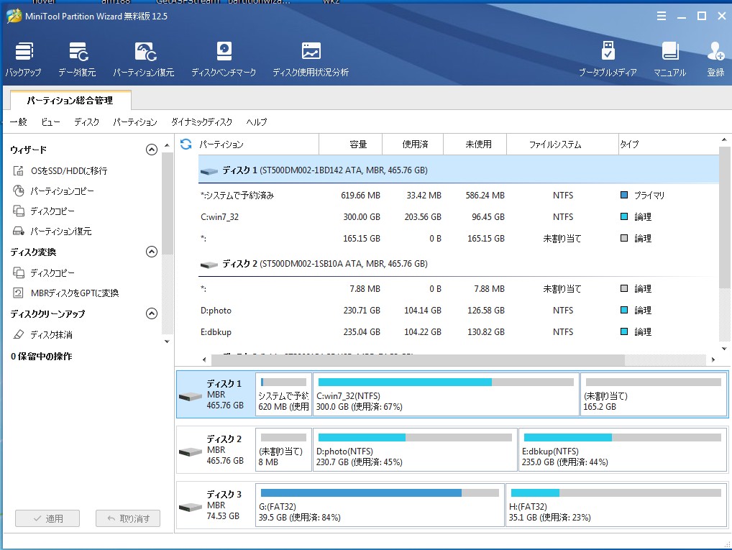Sort by タイプ column header
The image size is (732, 550).
(x=668, y=145)
